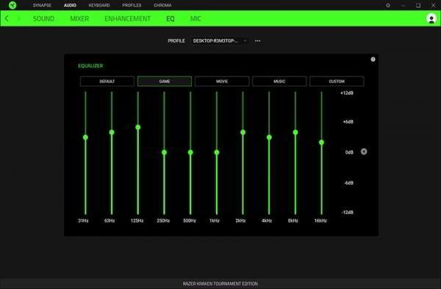This screenshot has width=441, height=289.
Task: Click the 2kHz slider handle
Action: click(x=243, y=132)
